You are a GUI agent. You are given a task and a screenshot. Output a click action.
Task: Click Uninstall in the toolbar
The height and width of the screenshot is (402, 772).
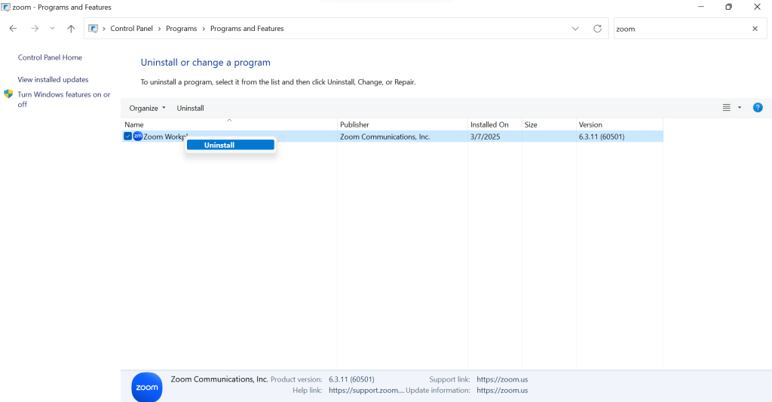190,108
